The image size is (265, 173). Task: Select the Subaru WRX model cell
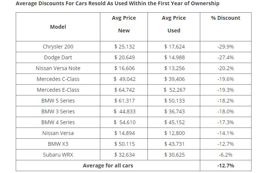[x=58, y=155]
